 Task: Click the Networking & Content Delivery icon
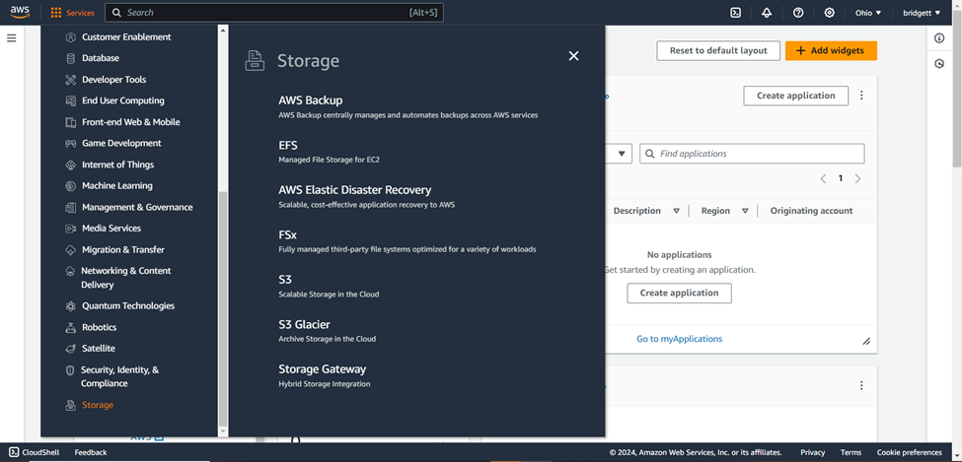click(71, 271)
